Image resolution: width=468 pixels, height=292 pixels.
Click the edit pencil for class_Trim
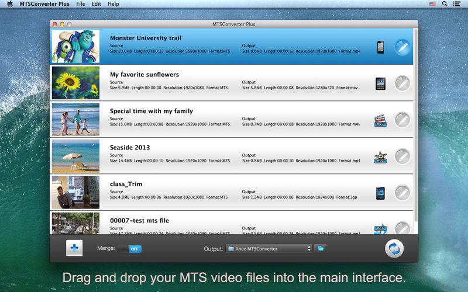pyautogui.click(x=402, y=193)
